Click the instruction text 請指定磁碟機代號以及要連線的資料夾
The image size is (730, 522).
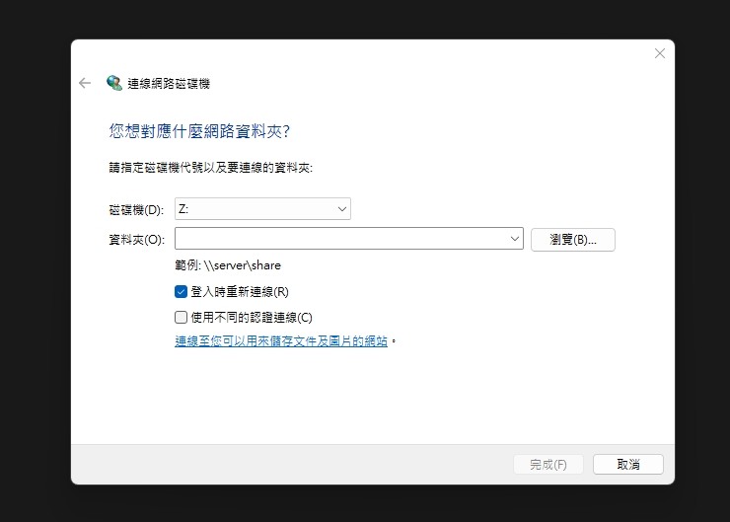pos(210,167)
